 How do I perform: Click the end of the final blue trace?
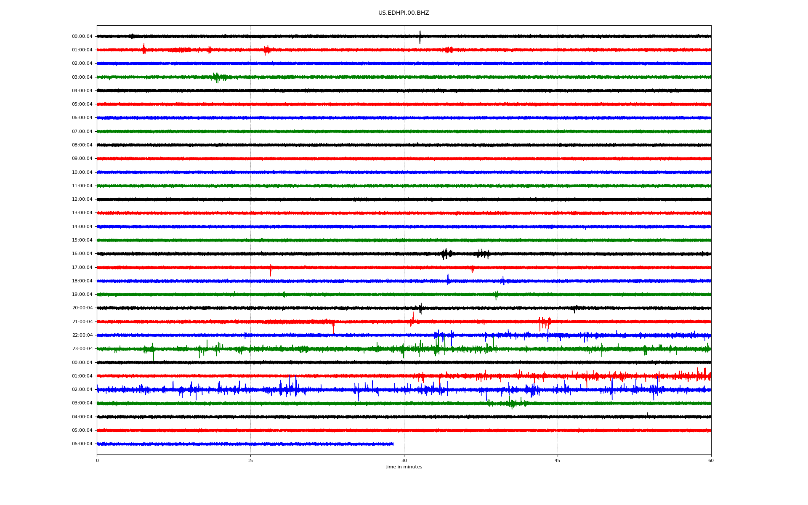[x=393, y=444]
